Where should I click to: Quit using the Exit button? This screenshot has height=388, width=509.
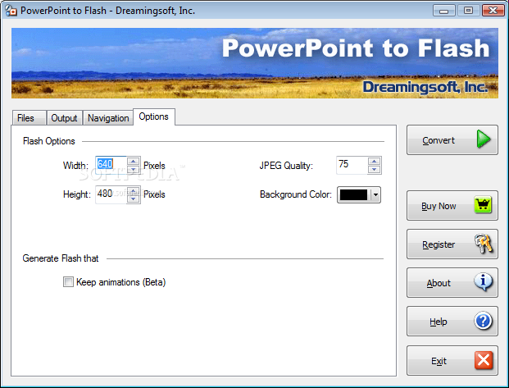452,360
